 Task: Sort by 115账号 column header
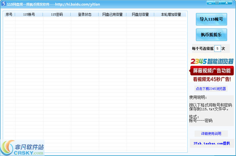(x=29, y=14)
